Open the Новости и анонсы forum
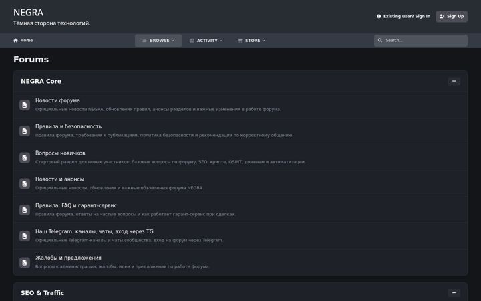The image size is (481, 301). click(x=59, y=179)
